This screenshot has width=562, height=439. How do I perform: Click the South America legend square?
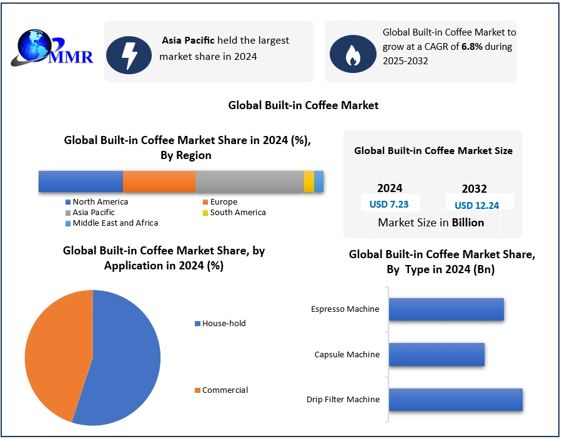(x=205, y=213)
